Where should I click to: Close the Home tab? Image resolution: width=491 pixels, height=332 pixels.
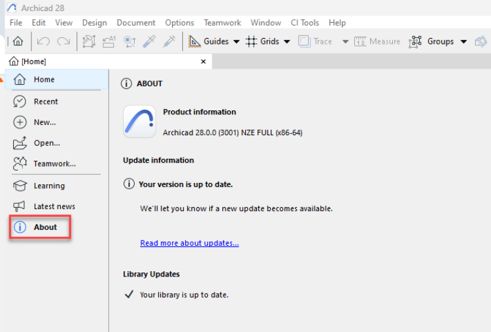(203, 61)
